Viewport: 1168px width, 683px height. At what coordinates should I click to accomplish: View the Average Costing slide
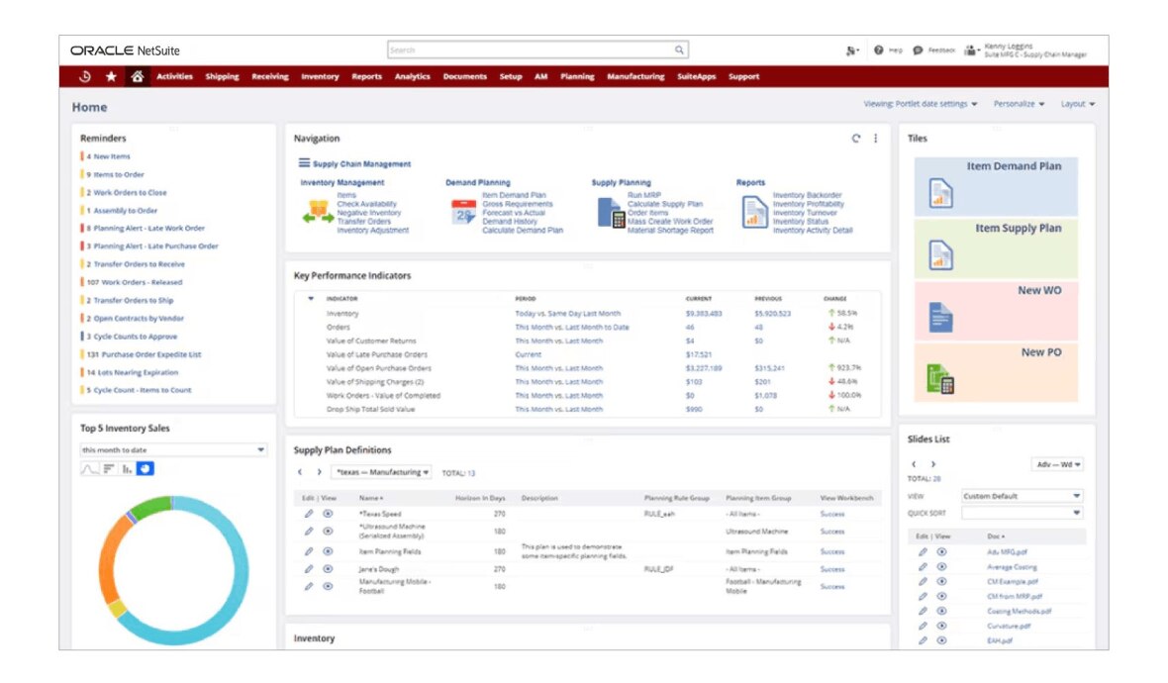coord(941,567)
